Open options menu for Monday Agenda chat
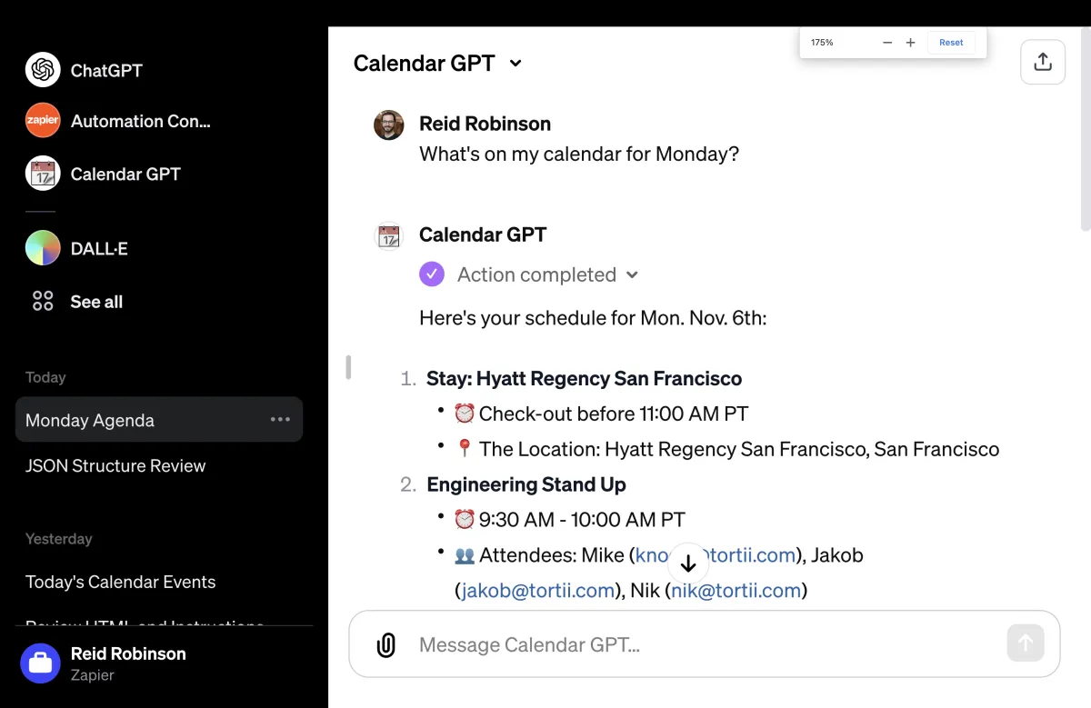1091x708 pixels. point(280,420)
